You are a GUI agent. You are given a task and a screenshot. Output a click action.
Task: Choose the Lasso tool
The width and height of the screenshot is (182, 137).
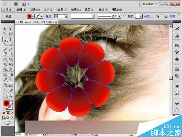coord(11,34)
